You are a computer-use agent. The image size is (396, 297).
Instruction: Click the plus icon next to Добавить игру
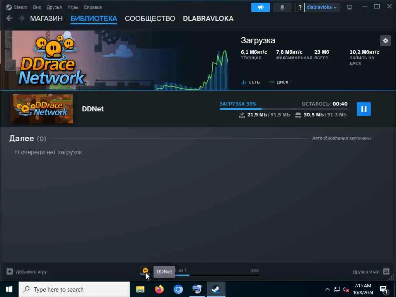tap(10, 272)
